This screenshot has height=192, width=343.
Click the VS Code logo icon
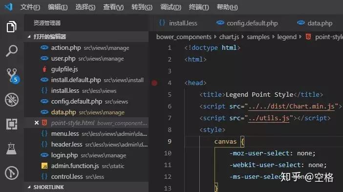pyautogui.click(x=8, y=7)
